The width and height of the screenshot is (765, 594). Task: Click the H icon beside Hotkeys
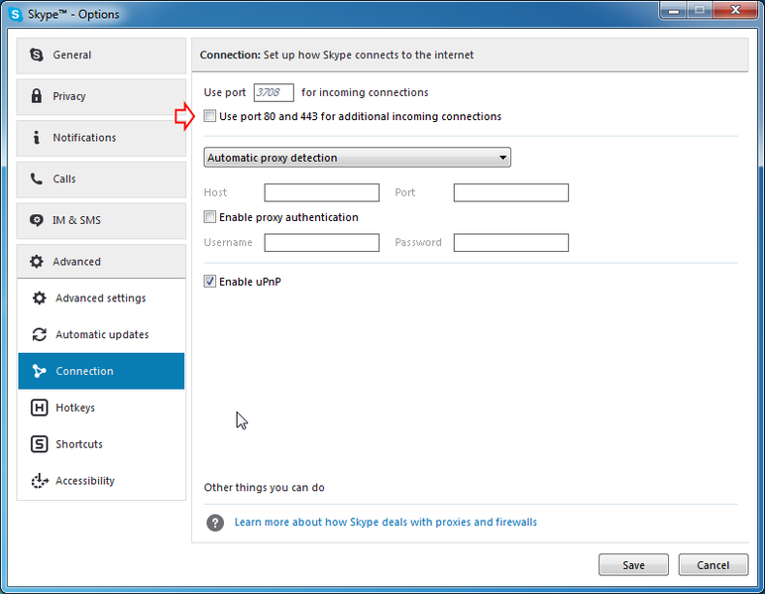(x=40, y=408)
